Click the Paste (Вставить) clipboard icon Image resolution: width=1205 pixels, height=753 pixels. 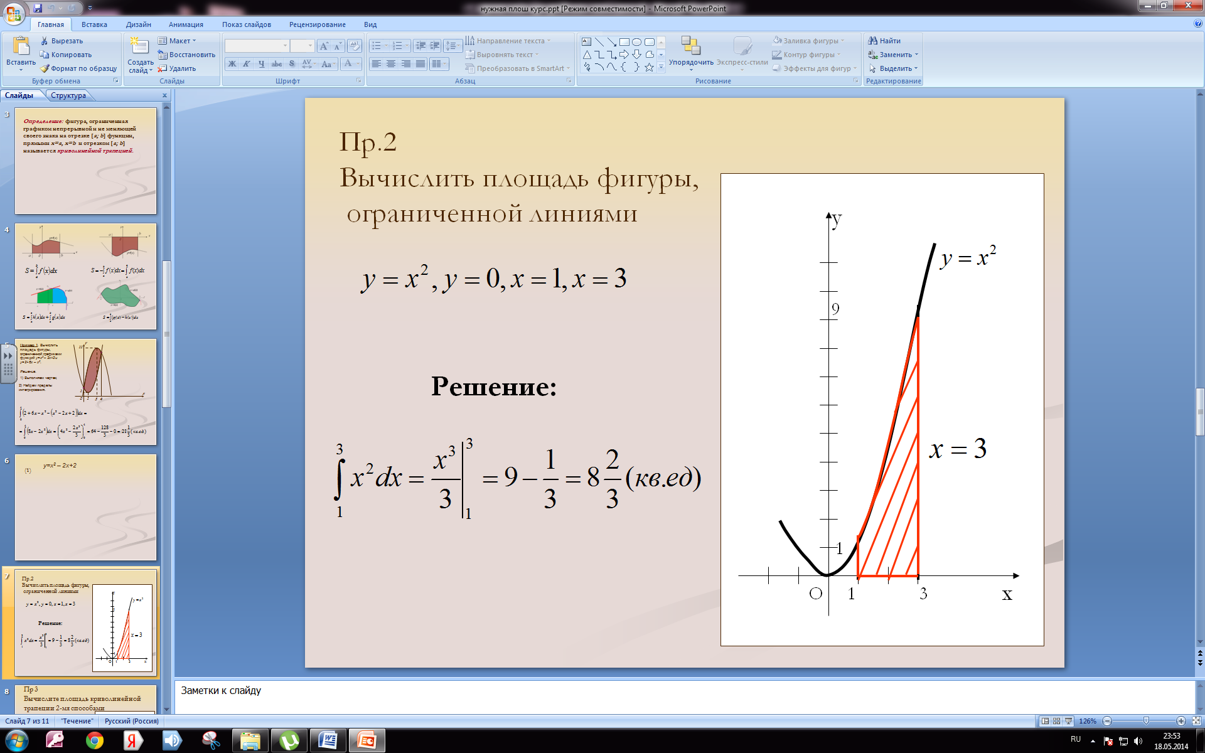click(21, 46)
